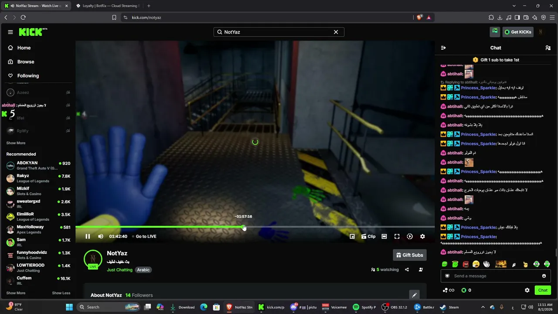Open the KICKs balance showing 0

point(466,290)
